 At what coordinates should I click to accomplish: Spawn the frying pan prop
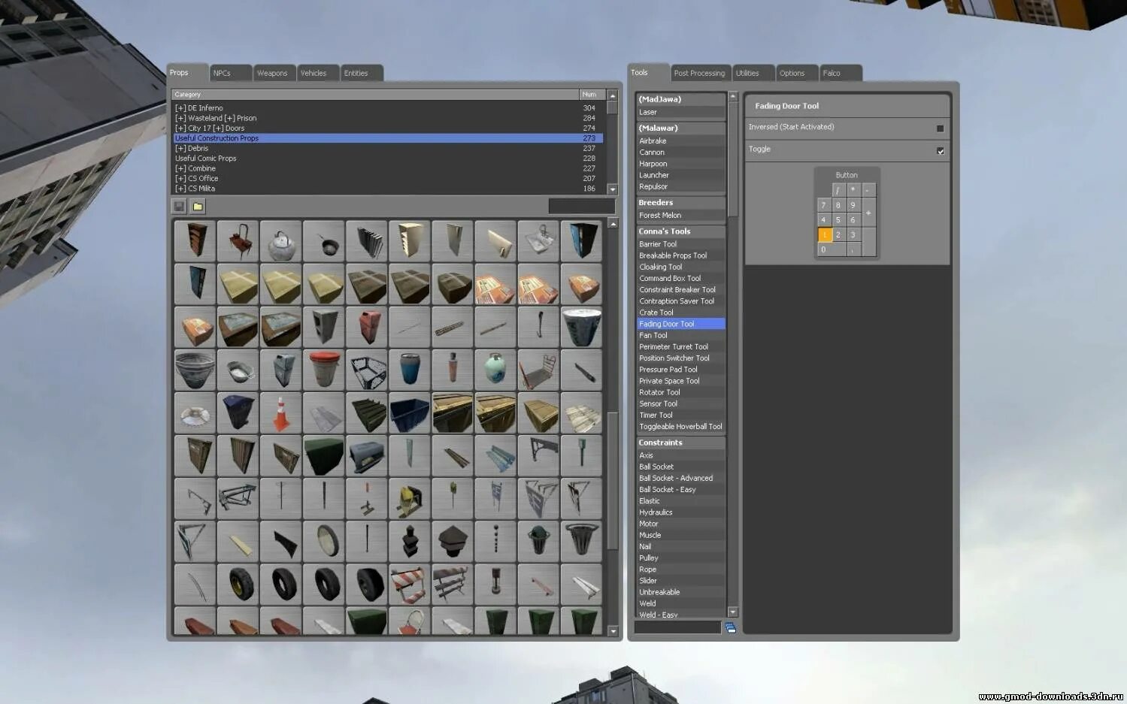(324, 241)
